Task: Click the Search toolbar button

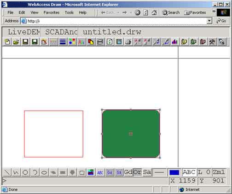Action: (171, 12)
